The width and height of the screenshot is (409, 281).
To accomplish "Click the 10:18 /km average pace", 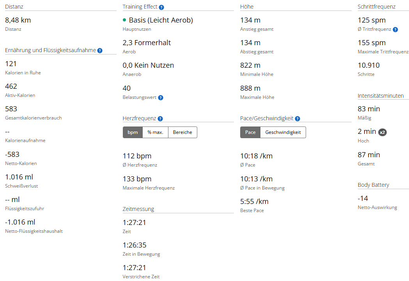I will (x=257, y=156).
